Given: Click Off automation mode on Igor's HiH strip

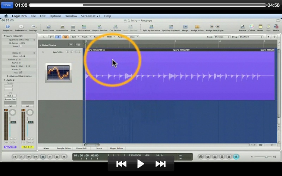Looking at the screenshot, I should 10,106.
